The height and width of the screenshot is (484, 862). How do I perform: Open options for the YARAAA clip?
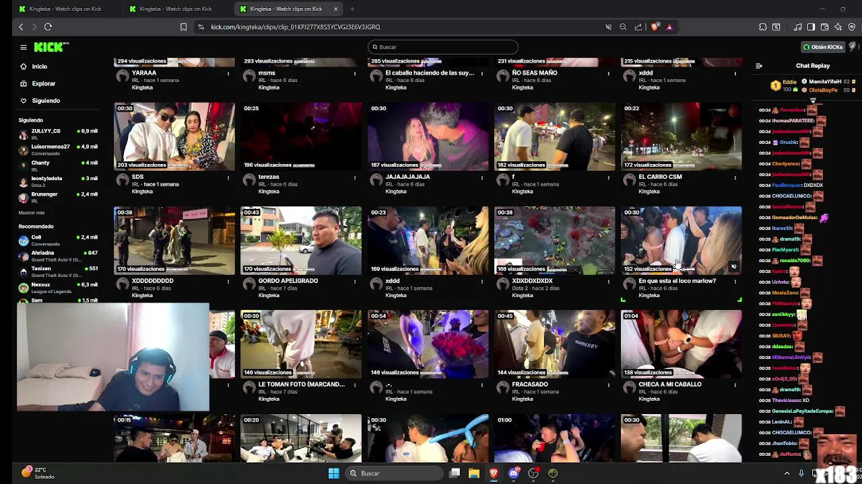point(228,73)
